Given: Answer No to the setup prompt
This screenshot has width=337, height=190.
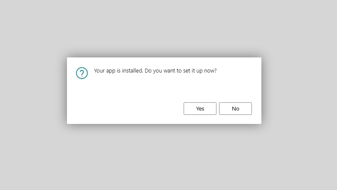Looking at the screenshot, I should tap(235, 109).
